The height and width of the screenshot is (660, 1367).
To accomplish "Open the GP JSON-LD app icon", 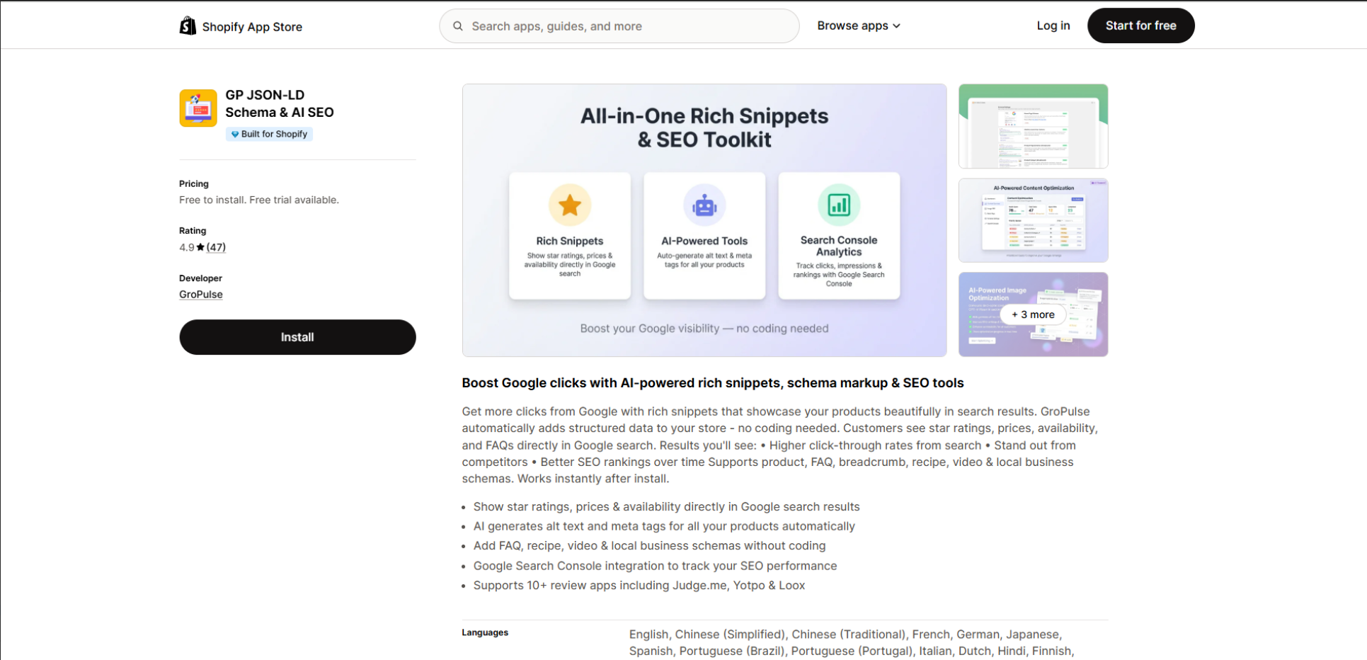I will (198, 108).
